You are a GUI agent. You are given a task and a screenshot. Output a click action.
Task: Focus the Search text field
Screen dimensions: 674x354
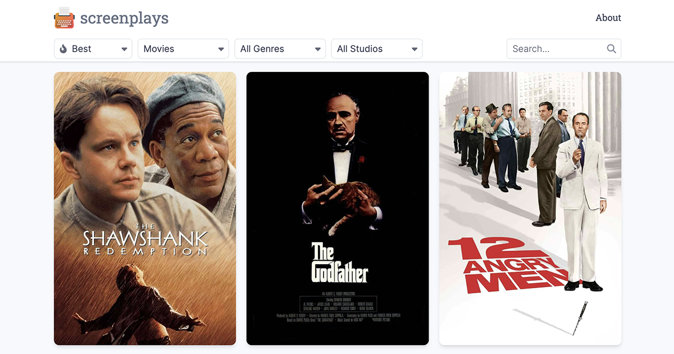click(x=564, y=49)
